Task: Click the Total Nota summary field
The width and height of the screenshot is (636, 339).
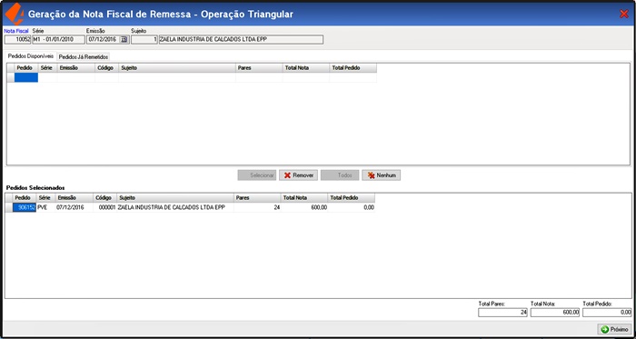Action: 555,313
